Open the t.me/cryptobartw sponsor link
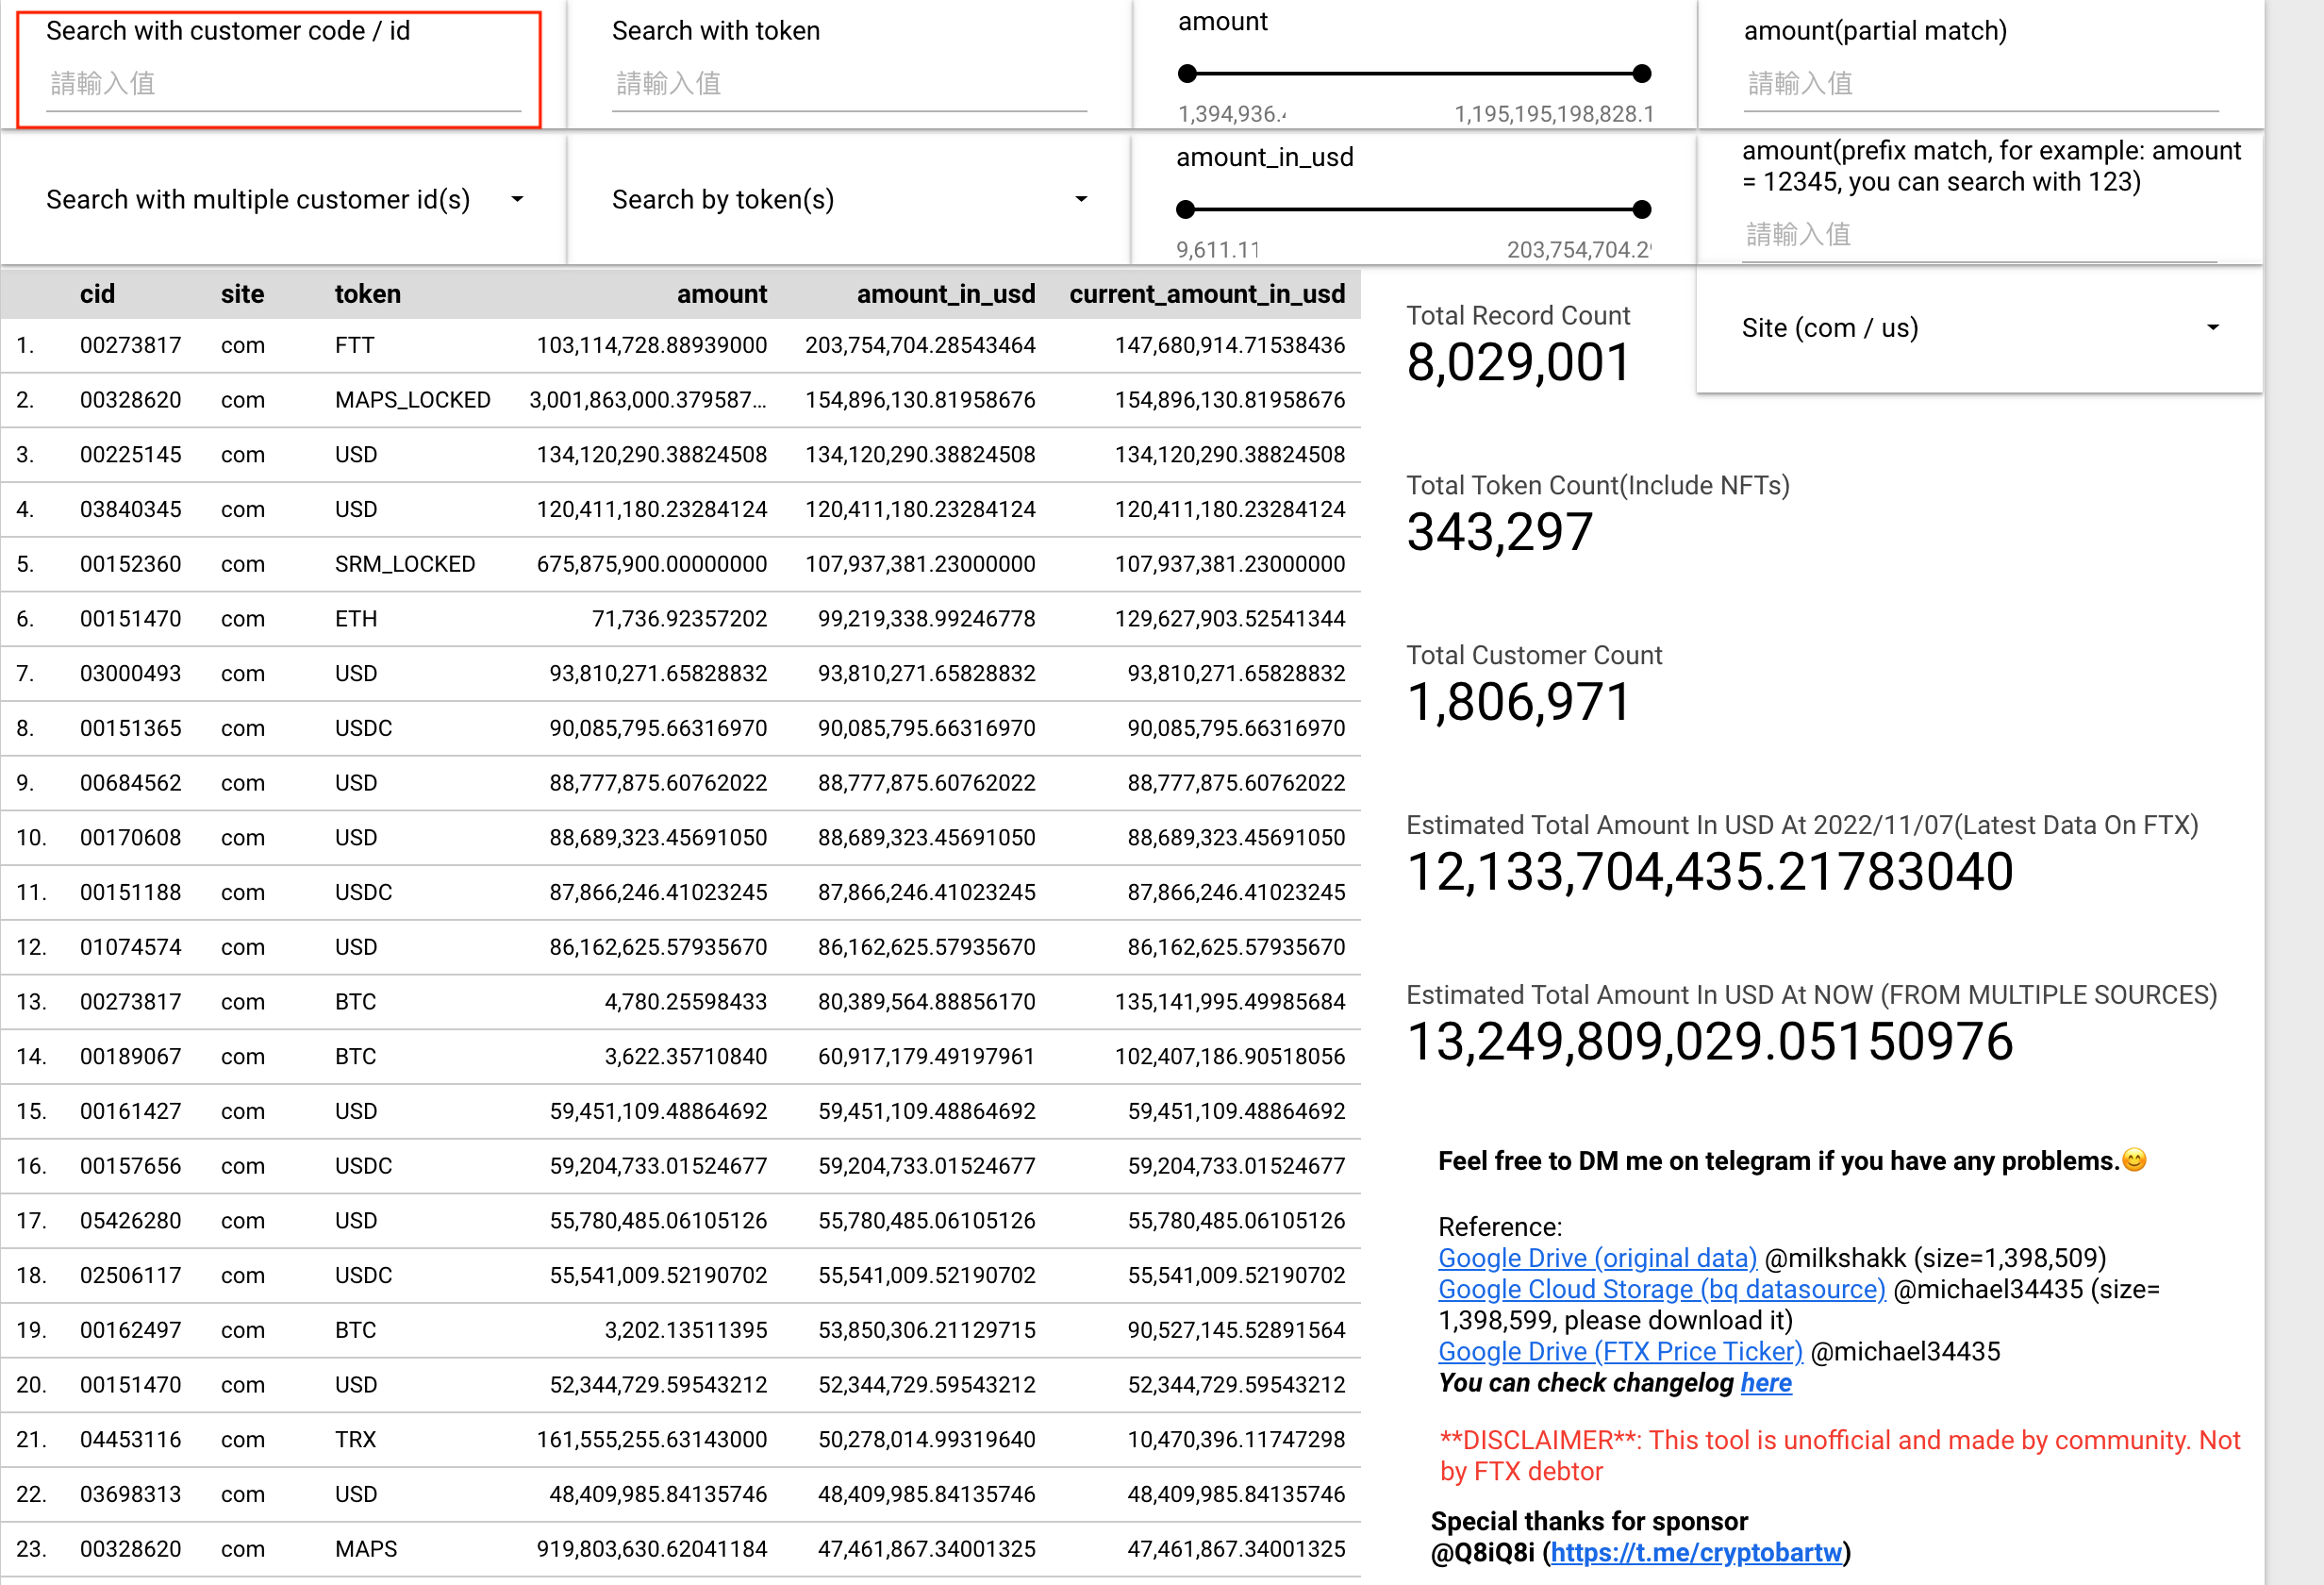Viewport: 2324px width, 1585px height. point(1696,1552)
